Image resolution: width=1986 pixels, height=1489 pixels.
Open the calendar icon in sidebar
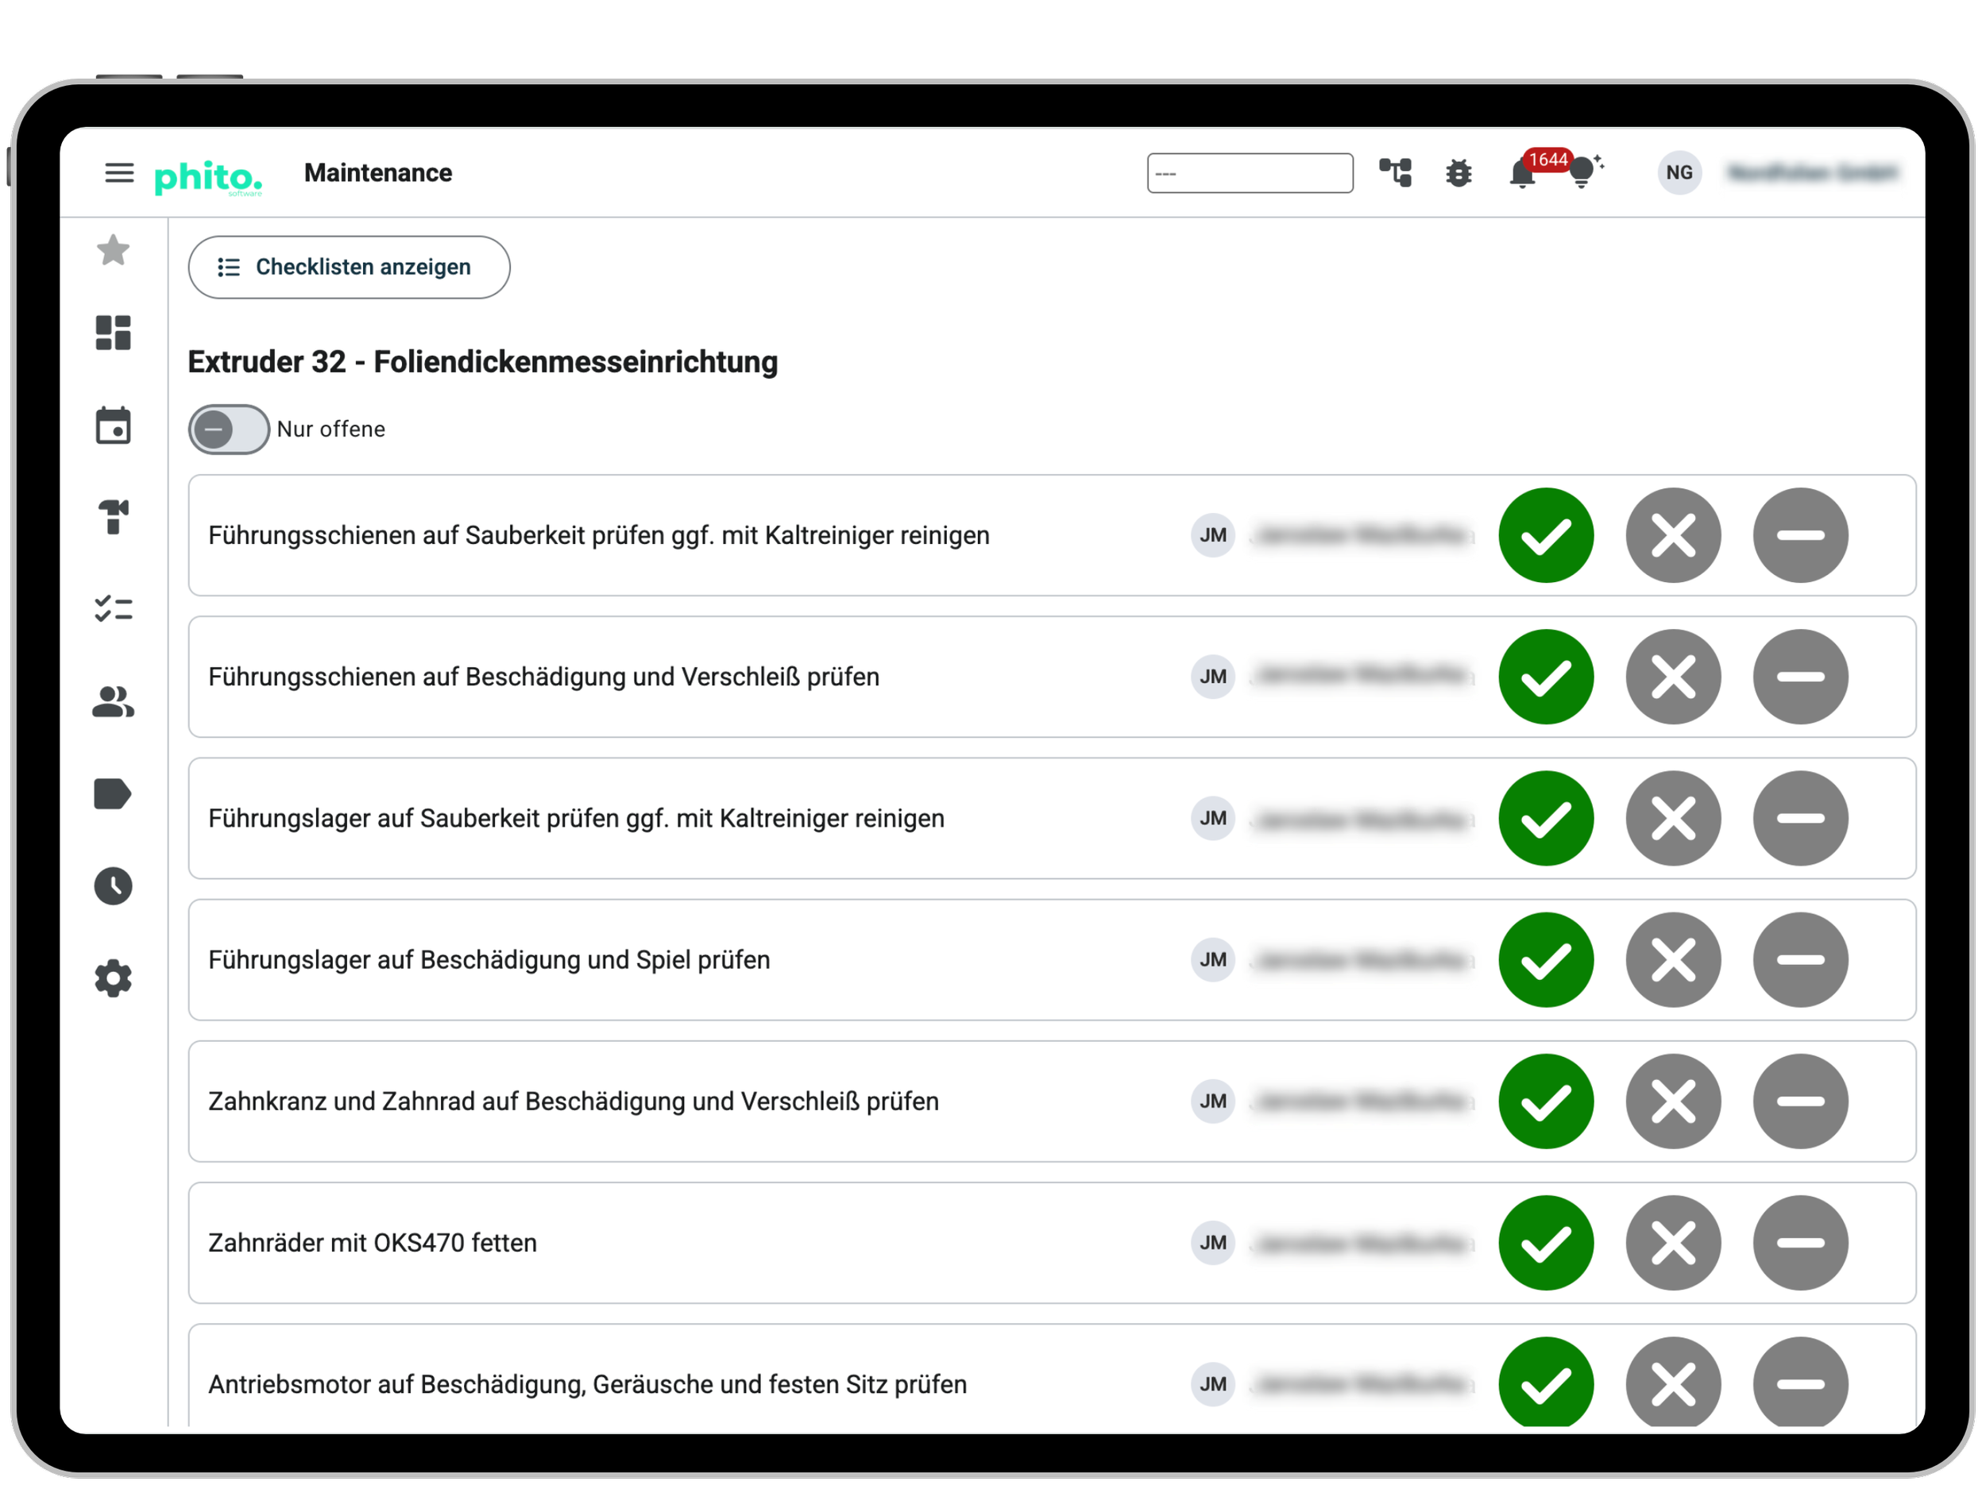pyautogui.click(x=113, y=426)
